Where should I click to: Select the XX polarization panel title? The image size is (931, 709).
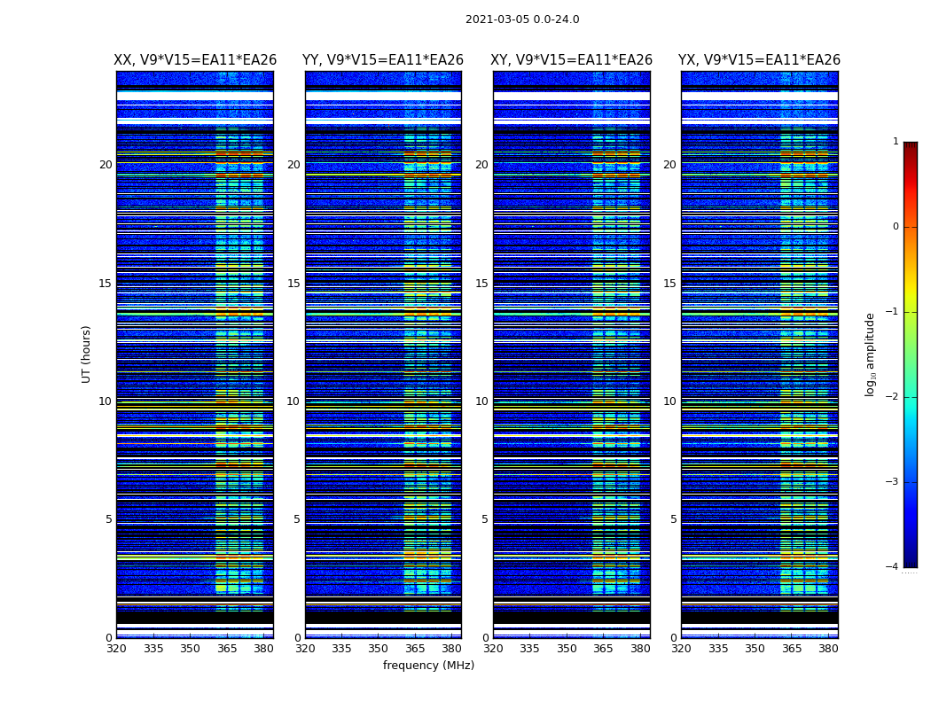[195, 60]
